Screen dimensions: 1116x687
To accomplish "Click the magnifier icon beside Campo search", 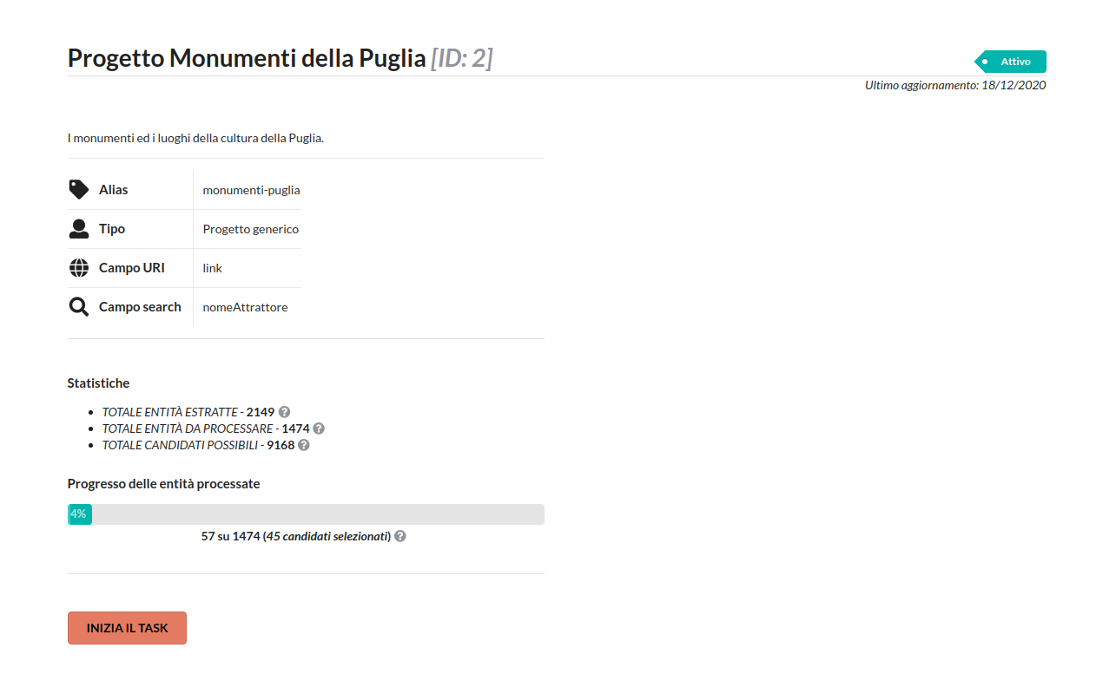I will coord(79,307).
